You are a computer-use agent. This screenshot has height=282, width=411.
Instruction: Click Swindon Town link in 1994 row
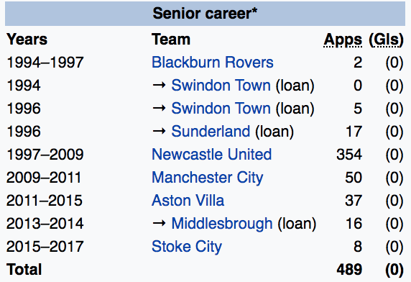tap(221, 86)
